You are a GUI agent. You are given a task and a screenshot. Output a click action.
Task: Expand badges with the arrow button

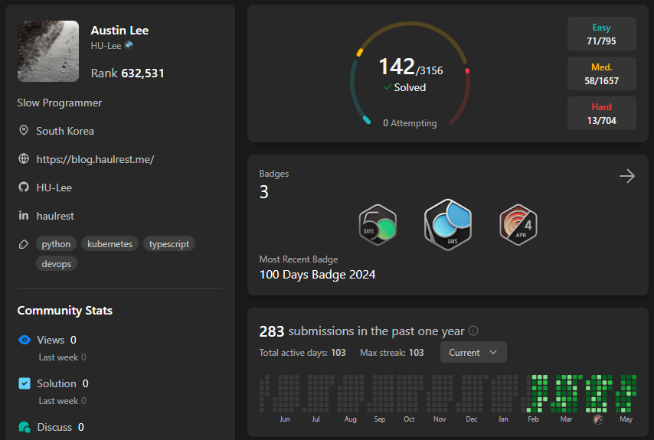626,177
